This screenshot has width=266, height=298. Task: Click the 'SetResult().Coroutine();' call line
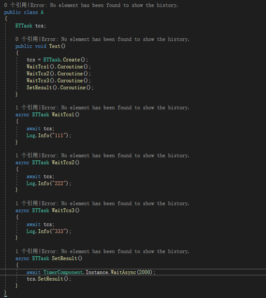click(60, 88)
